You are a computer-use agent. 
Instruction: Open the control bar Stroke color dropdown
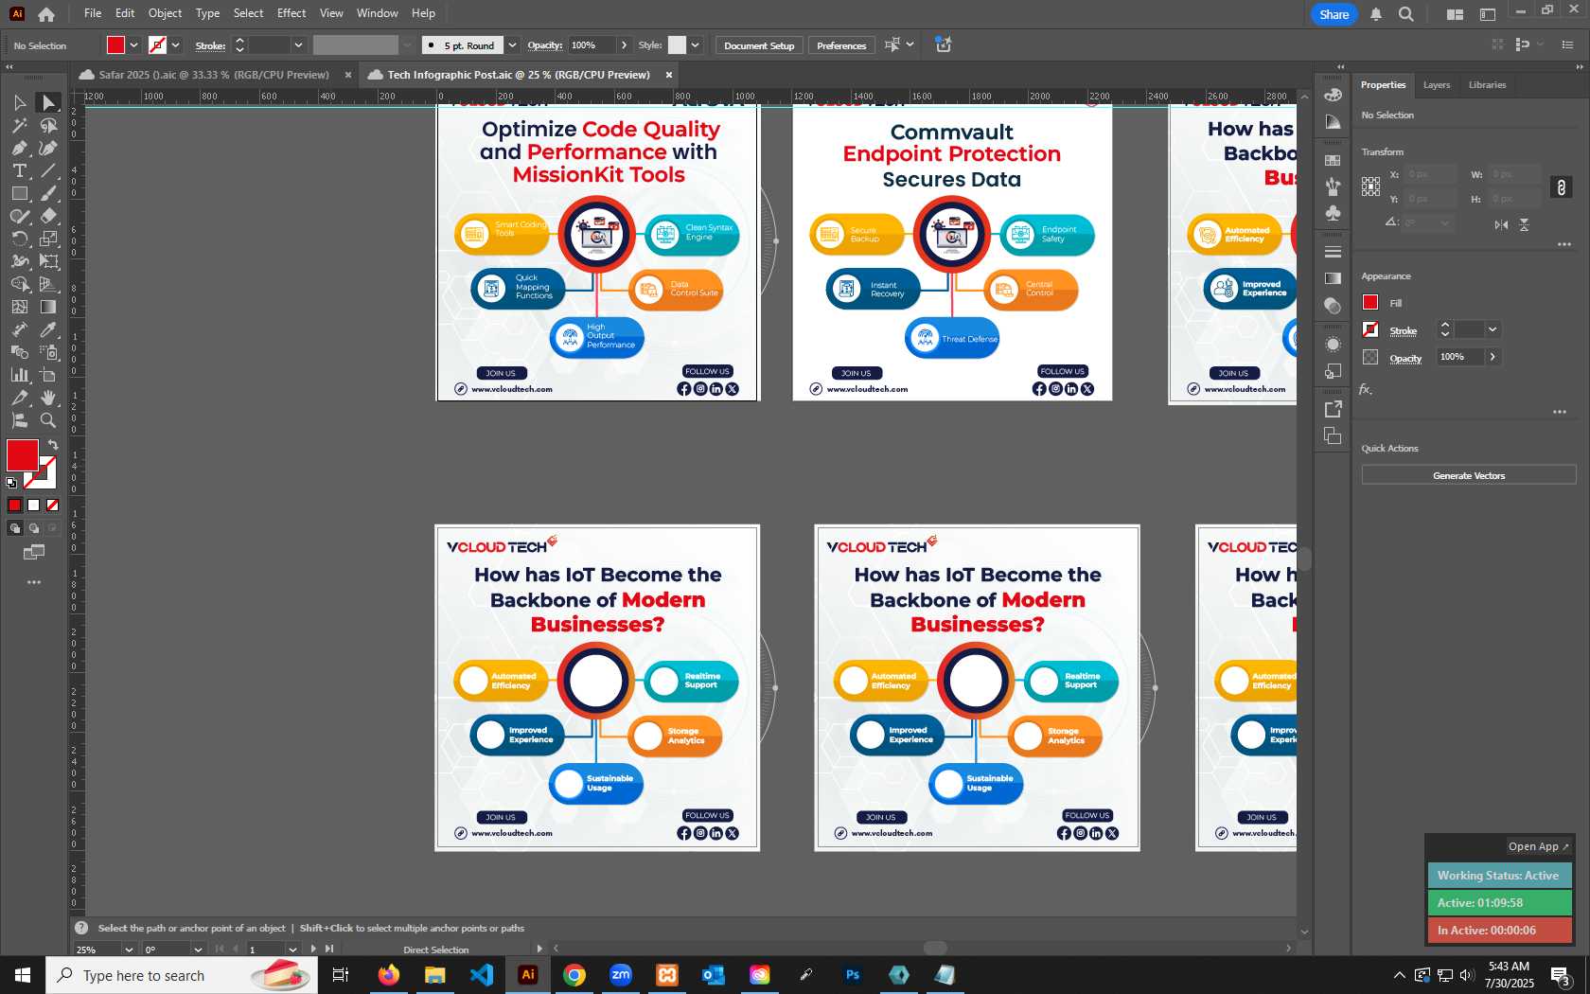pos(175,44)
